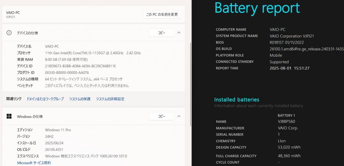The image size is (344, 166).
Task: Select the プロセッサ specification value
Action: point(93,53)
